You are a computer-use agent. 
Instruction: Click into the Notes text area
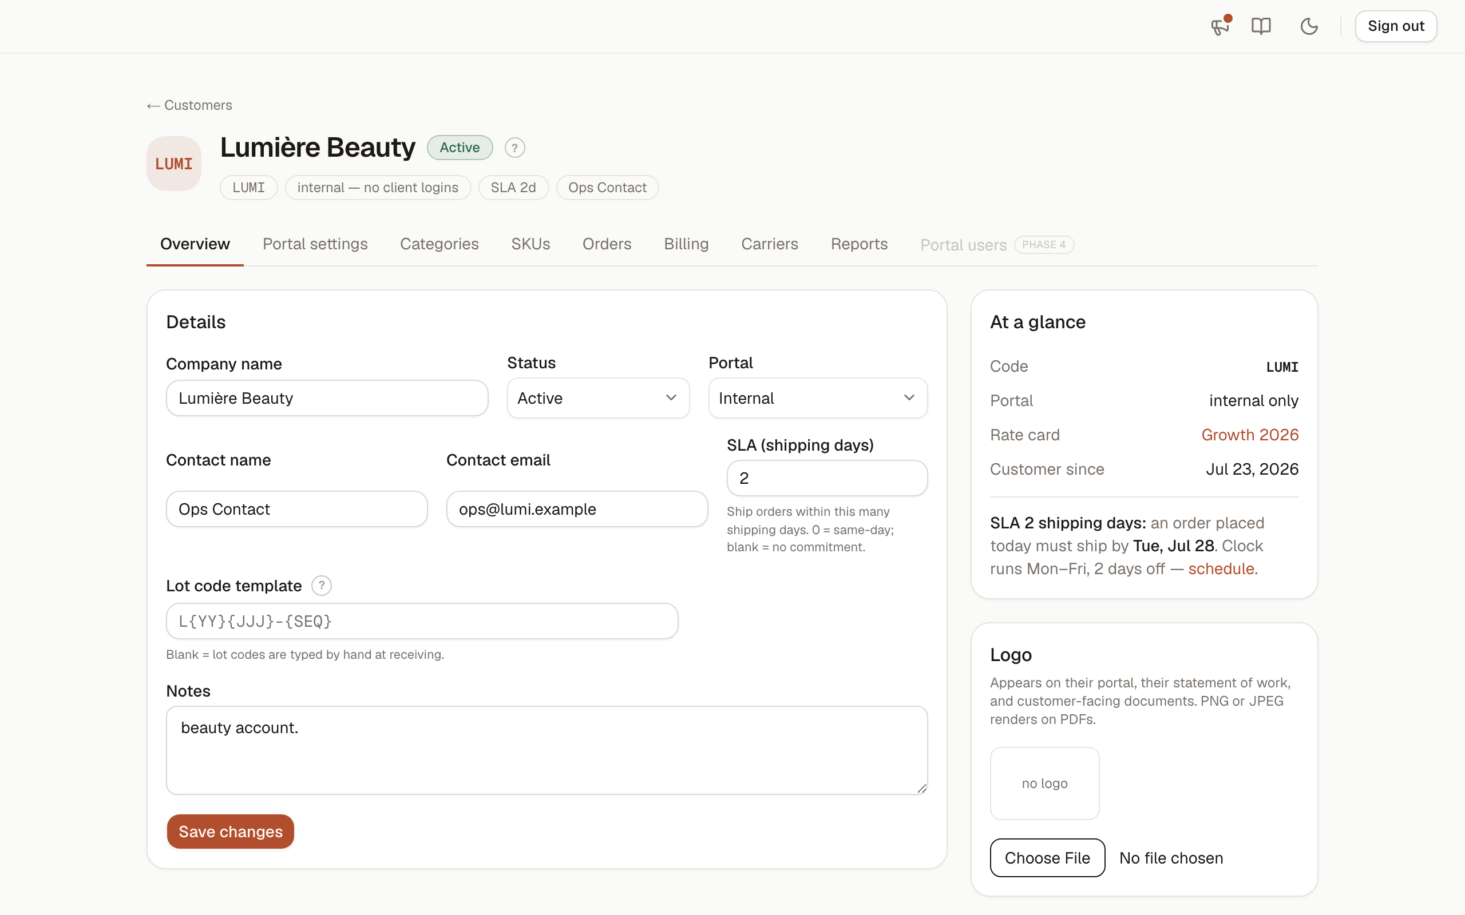click(x=547, y=750)
